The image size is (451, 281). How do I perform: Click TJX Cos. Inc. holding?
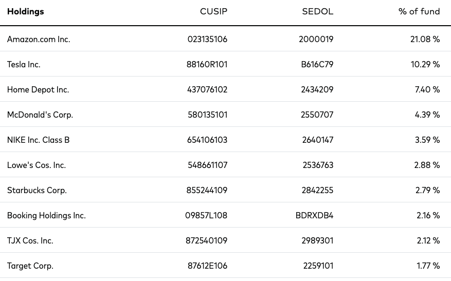[x=30, y=240]
